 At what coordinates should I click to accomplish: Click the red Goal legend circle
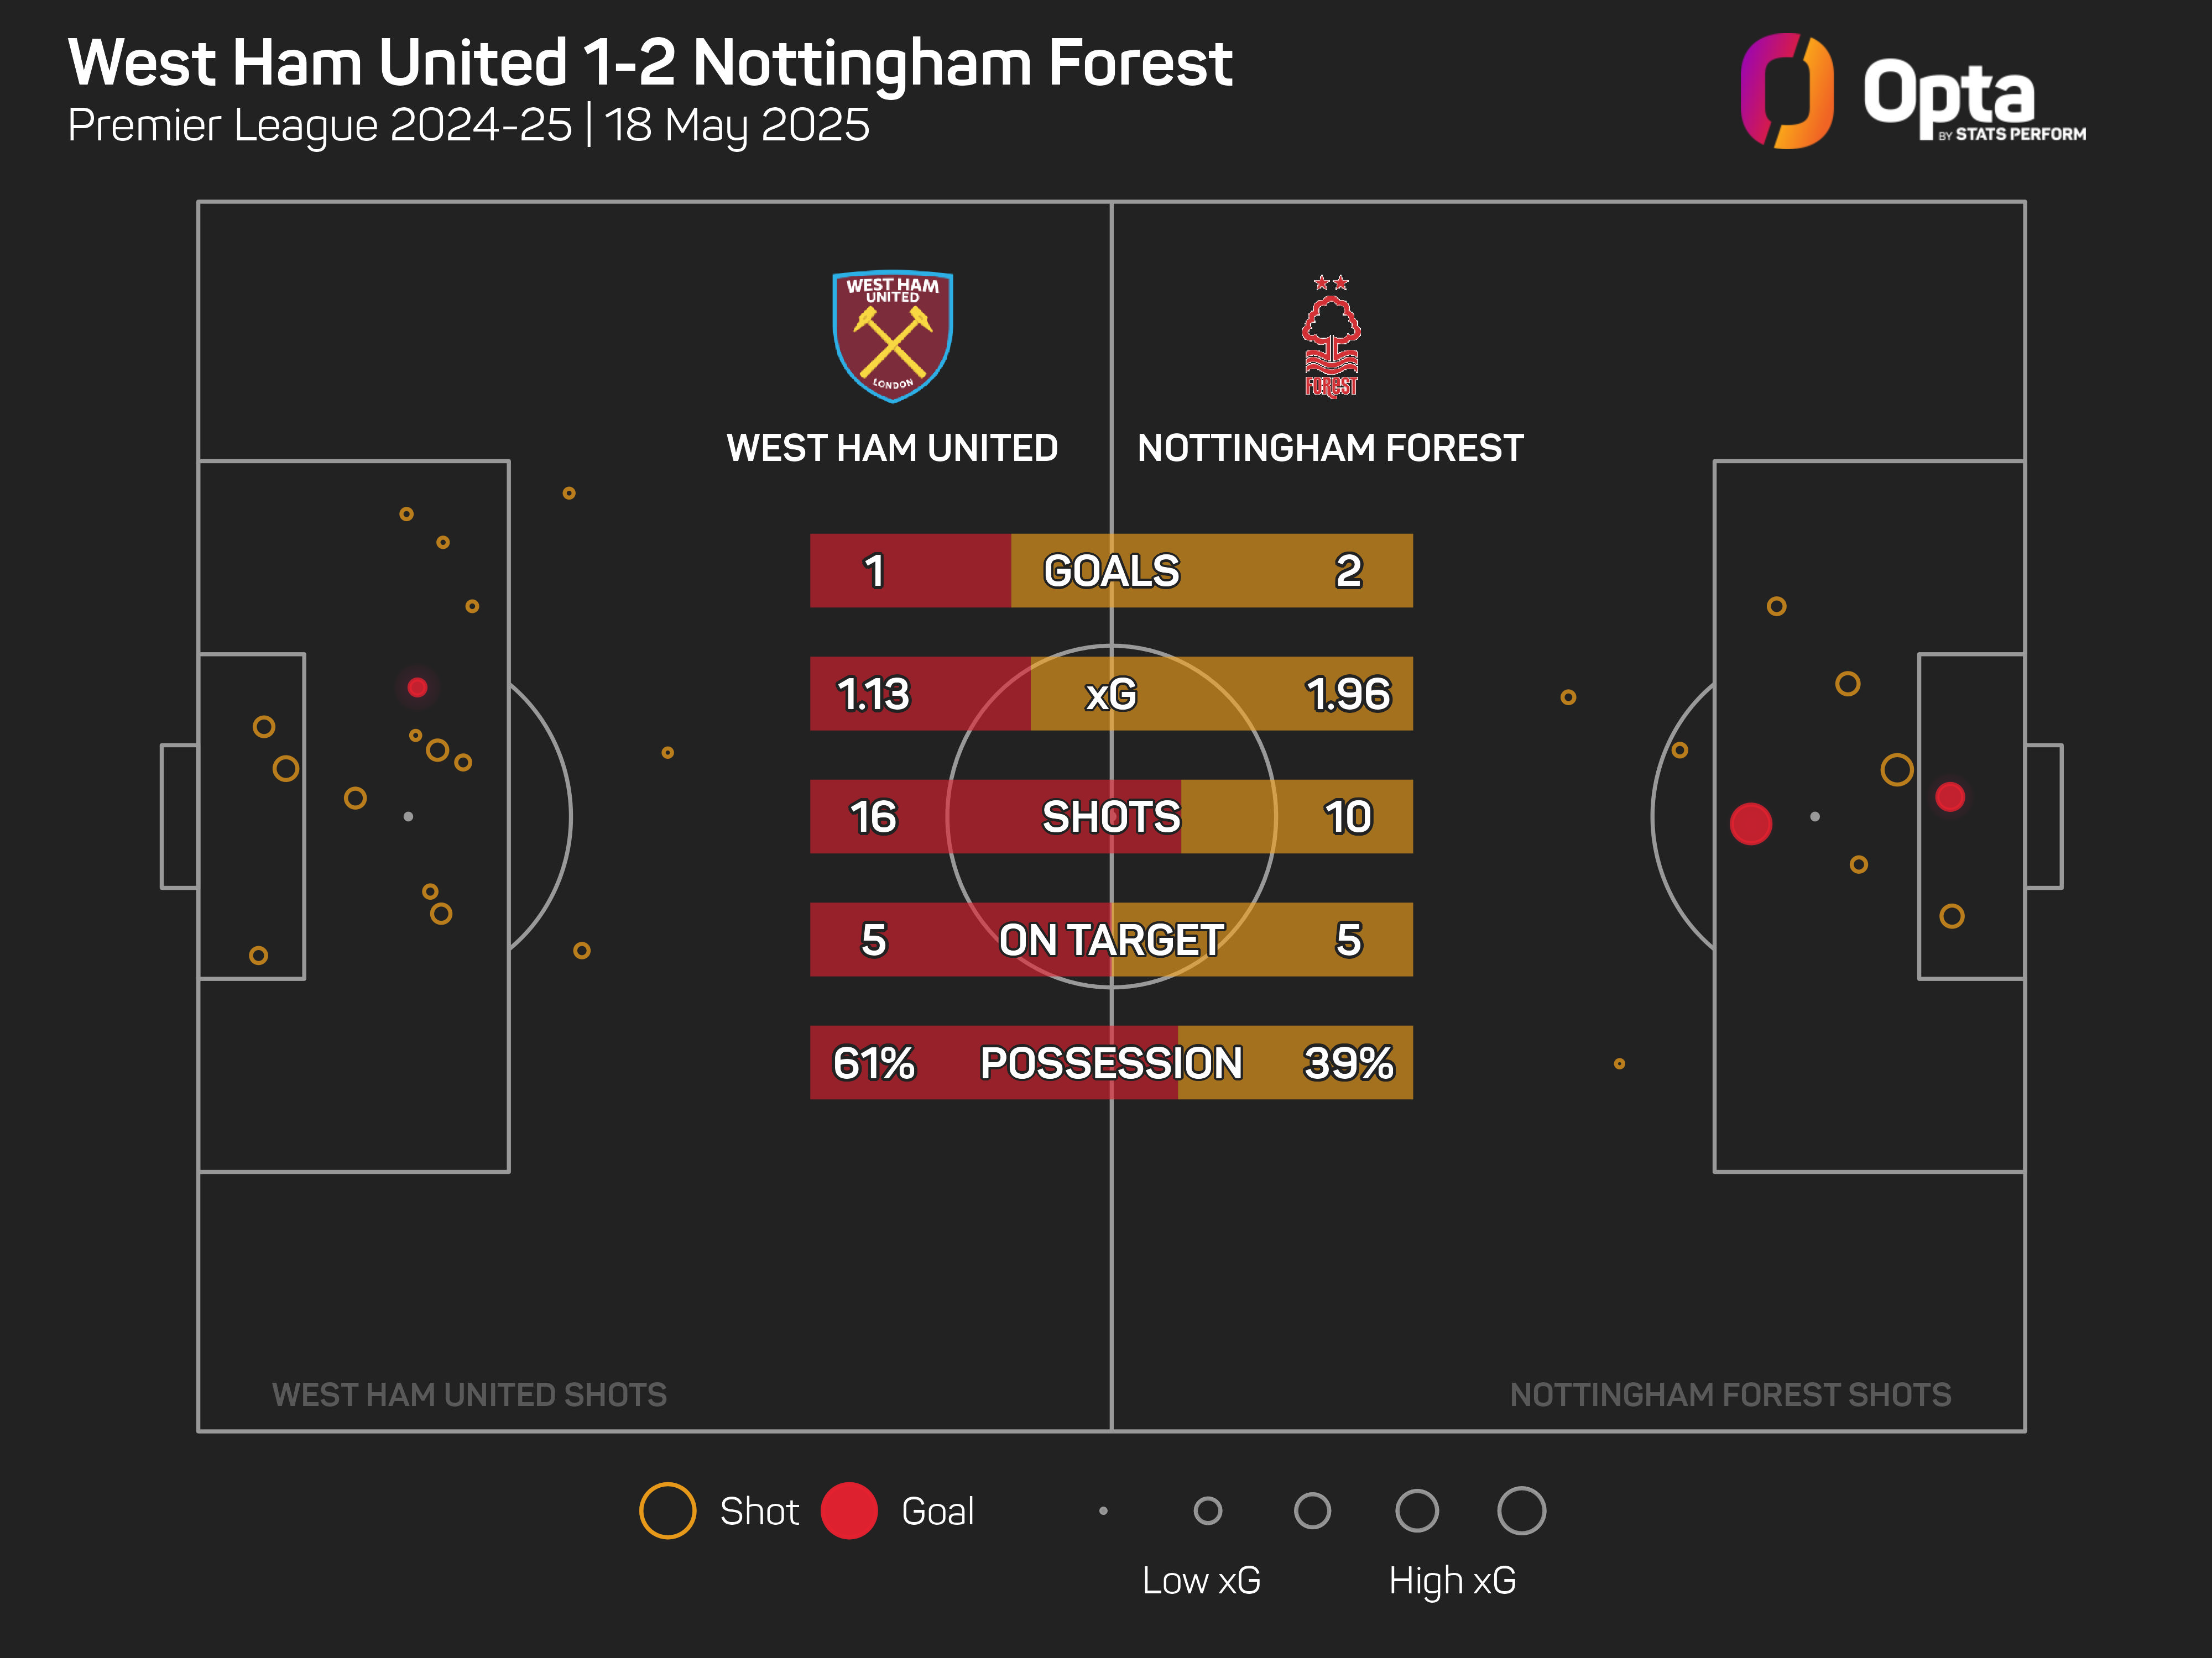(849, 1510)
